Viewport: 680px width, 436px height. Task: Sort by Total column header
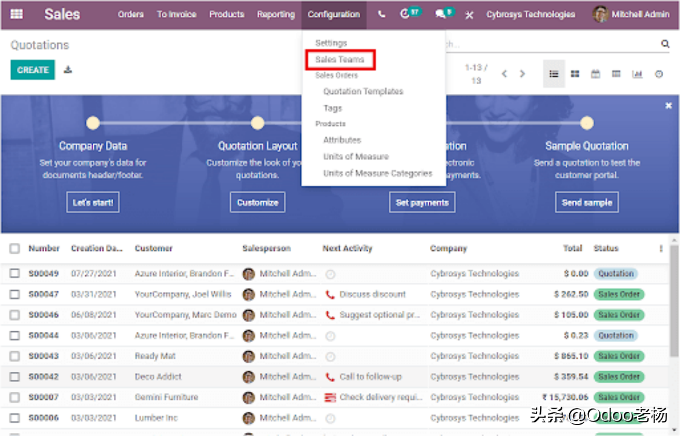(x=572, y=248)
